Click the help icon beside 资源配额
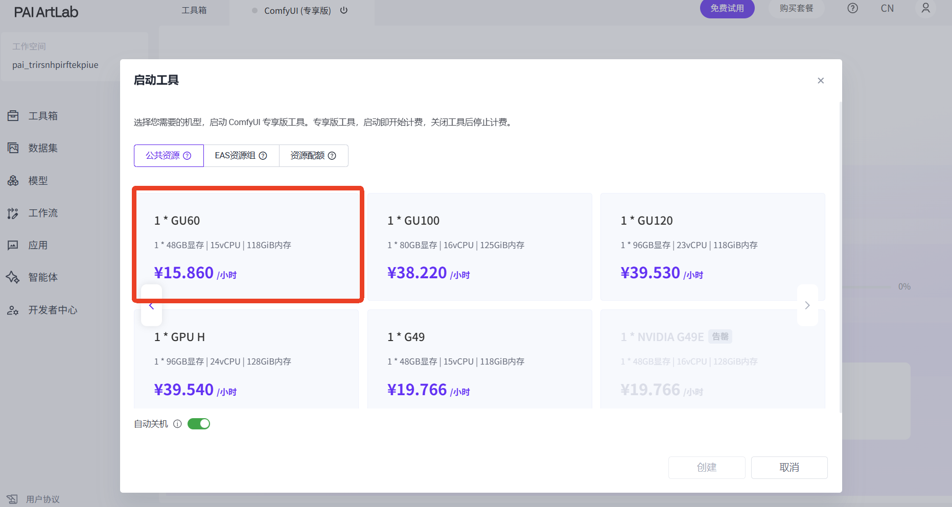 click(x=332, y=156)
